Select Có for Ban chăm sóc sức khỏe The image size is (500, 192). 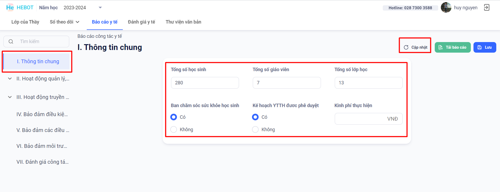(x=174, y=117)
